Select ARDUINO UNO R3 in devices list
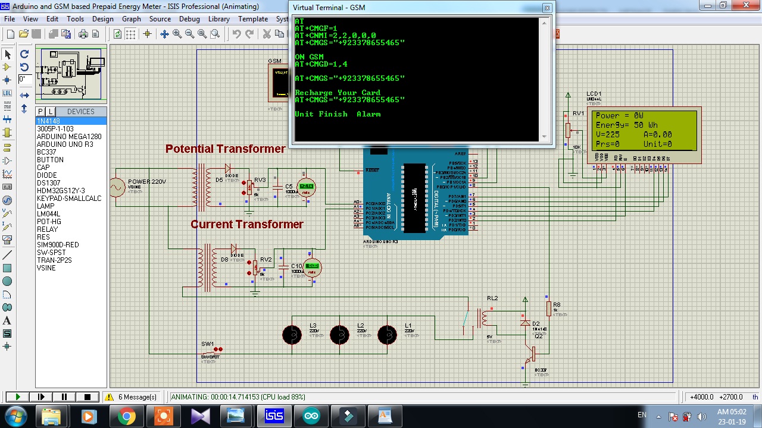This screenshot has width=762, height=428. click(x=71, y=144)
